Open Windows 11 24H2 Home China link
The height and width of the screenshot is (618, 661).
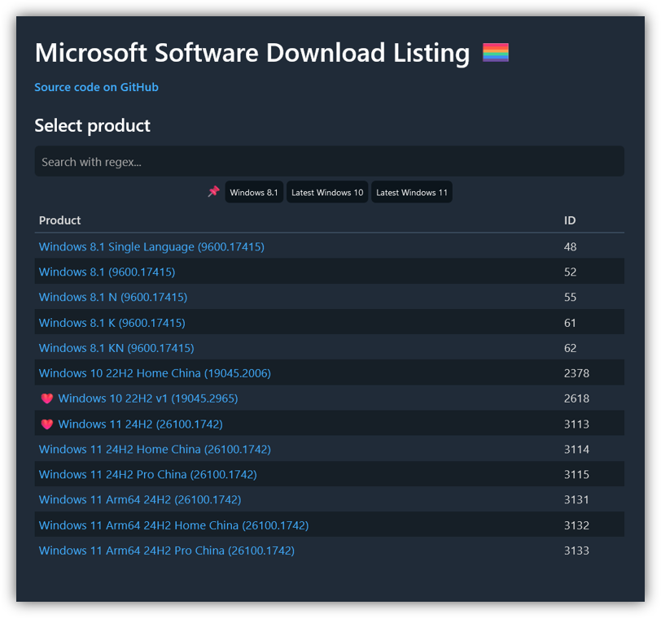(155, 449)
